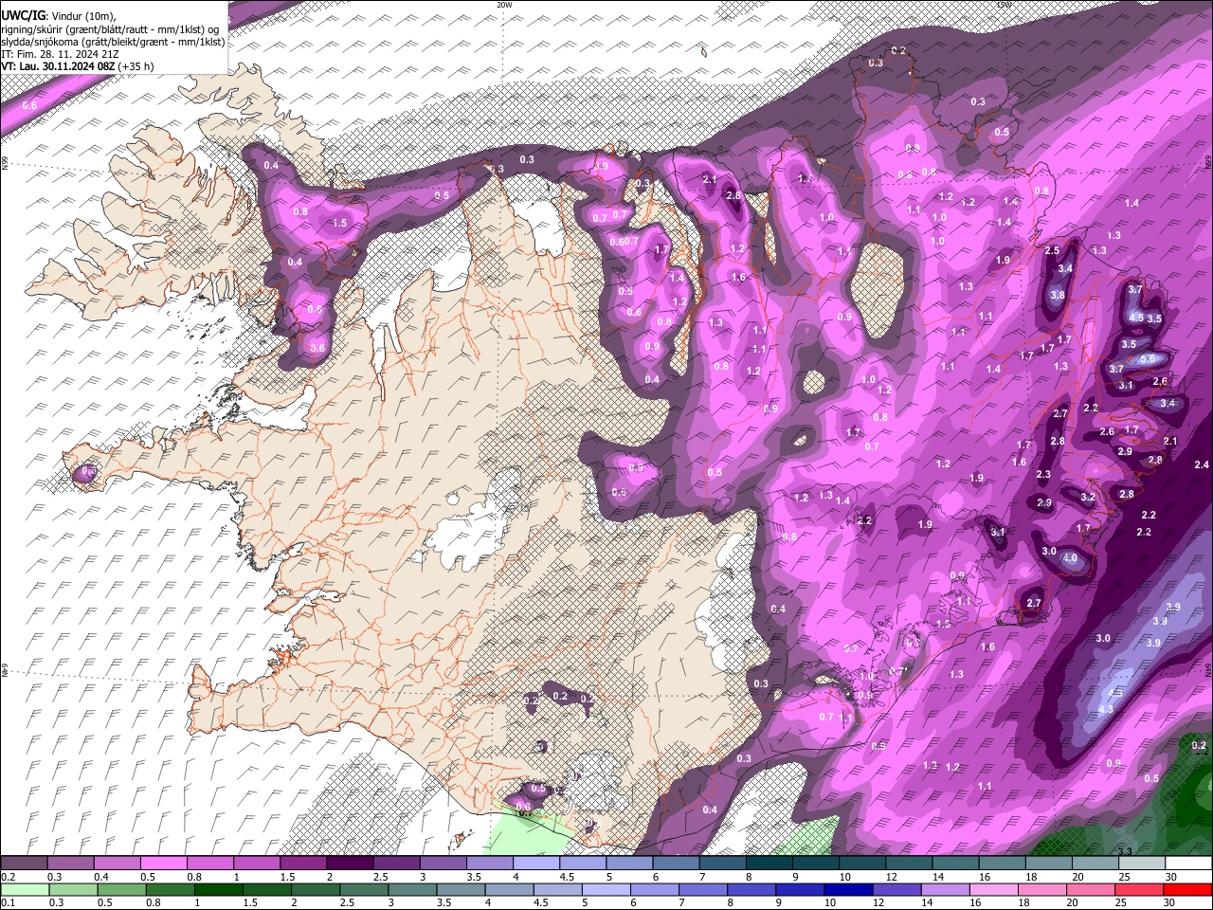Click the '0.1' label on the lower legend
The height and width of the screenshot is (910, 1213).
pos(8,903)
